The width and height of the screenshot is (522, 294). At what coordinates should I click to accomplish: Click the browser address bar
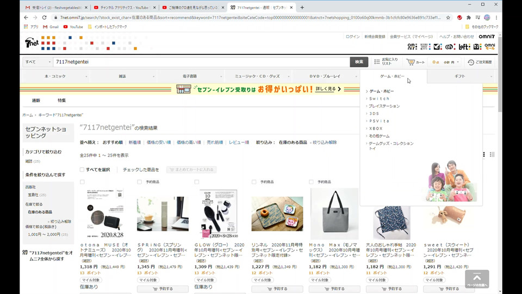coord(250,17)
